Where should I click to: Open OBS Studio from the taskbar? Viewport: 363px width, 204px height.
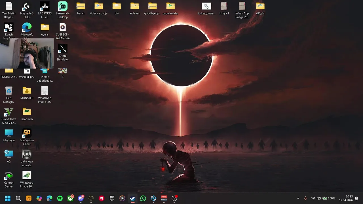pos(174,198)
